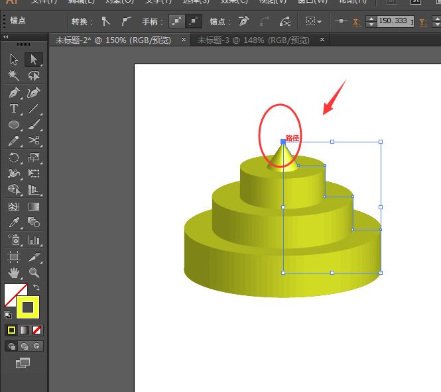Viewport: 441px width, 392px height.
Task: Collapse the toolbox with double-arrow
Action: pyautogui.click(x=5, y=37)
